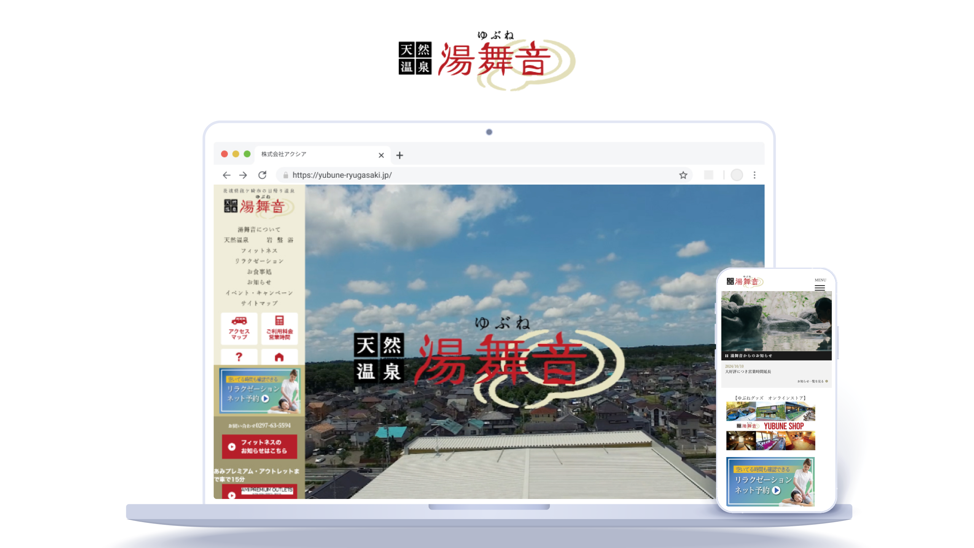Open a new tab with the plus icon

pos(399,155)
